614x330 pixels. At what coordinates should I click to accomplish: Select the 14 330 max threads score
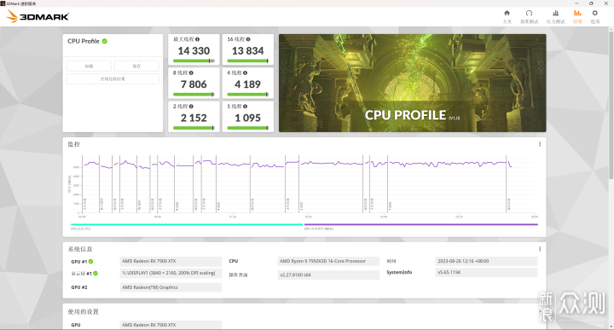coord(194,51)
